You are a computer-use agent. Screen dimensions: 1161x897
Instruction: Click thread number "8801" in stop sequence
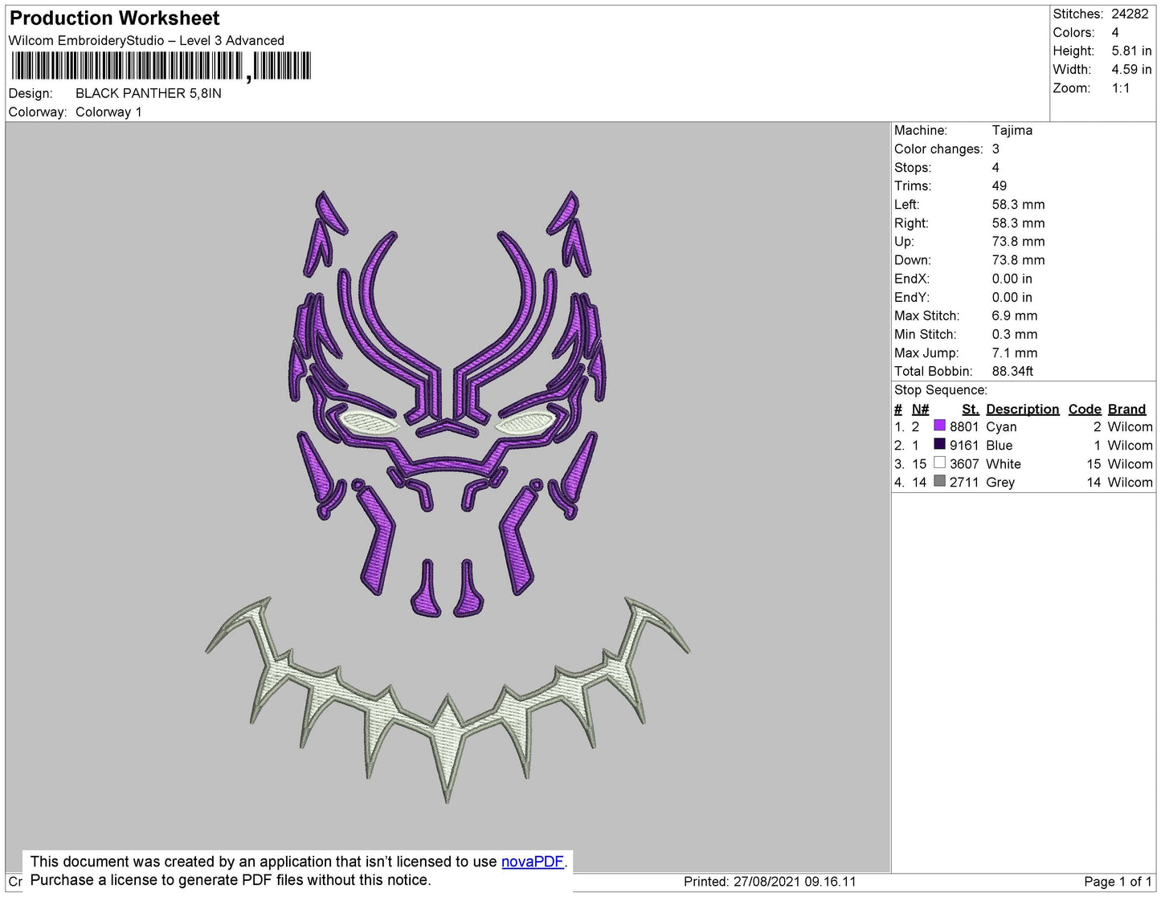click(x=964, y=427)
